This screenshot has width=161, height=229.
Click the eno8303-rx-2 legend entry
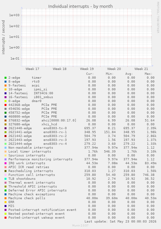[x=38, y=136]
